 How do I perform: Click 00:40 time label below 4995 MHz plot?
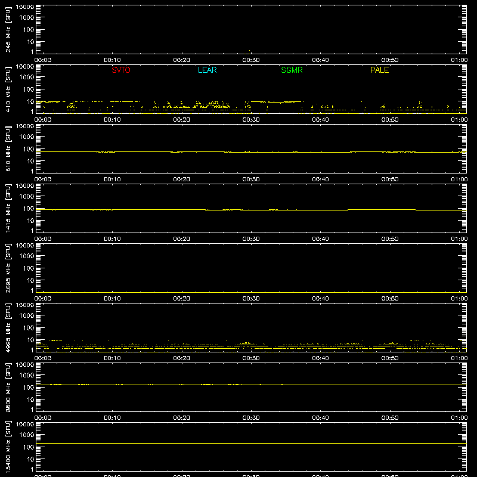[x=320, y=358]
